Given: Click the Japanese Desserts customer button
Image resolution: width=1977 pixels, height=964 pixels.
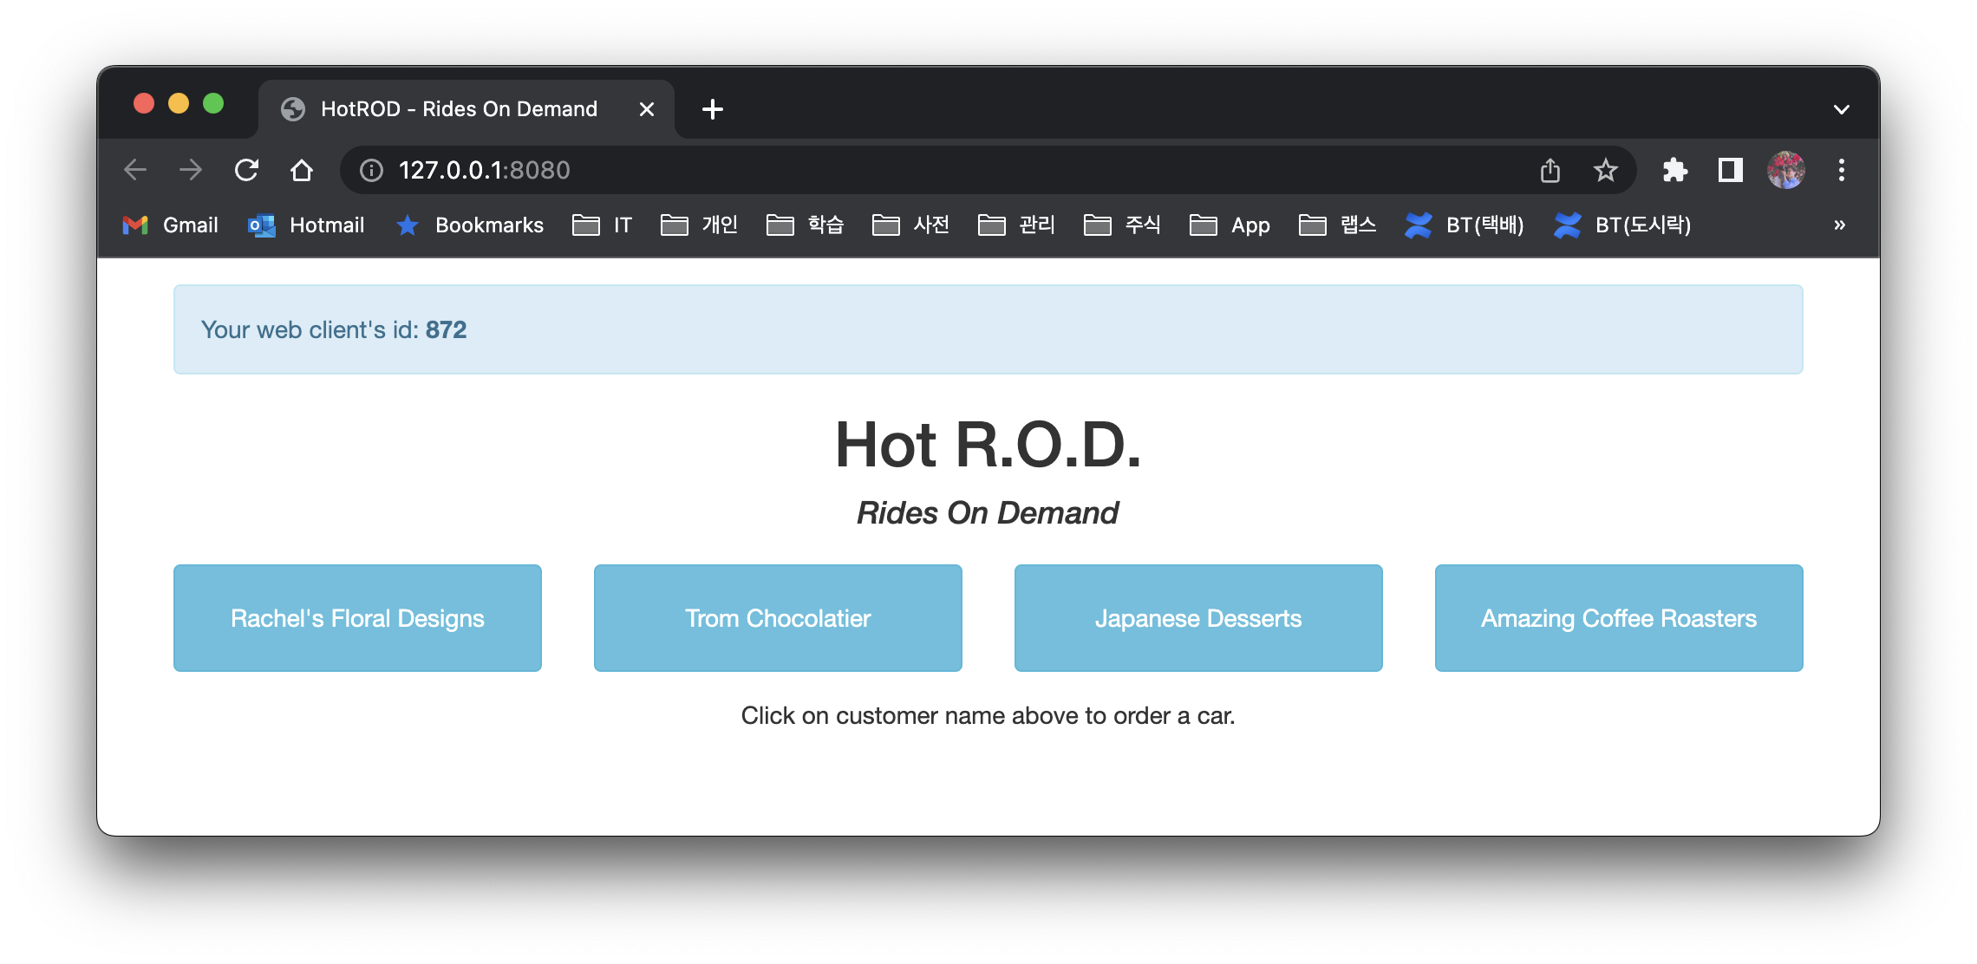Looking at the screenshot, I should [x=1197, y=617].
